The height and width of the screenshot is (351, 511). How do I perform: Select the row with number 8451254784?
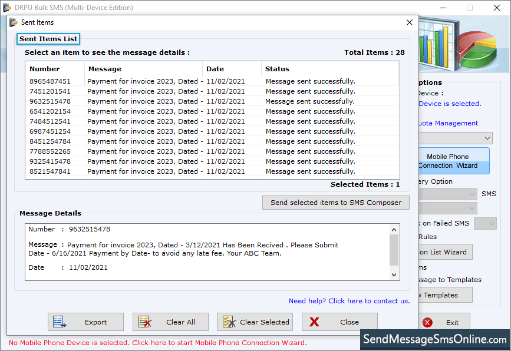(x=212, y=141)
